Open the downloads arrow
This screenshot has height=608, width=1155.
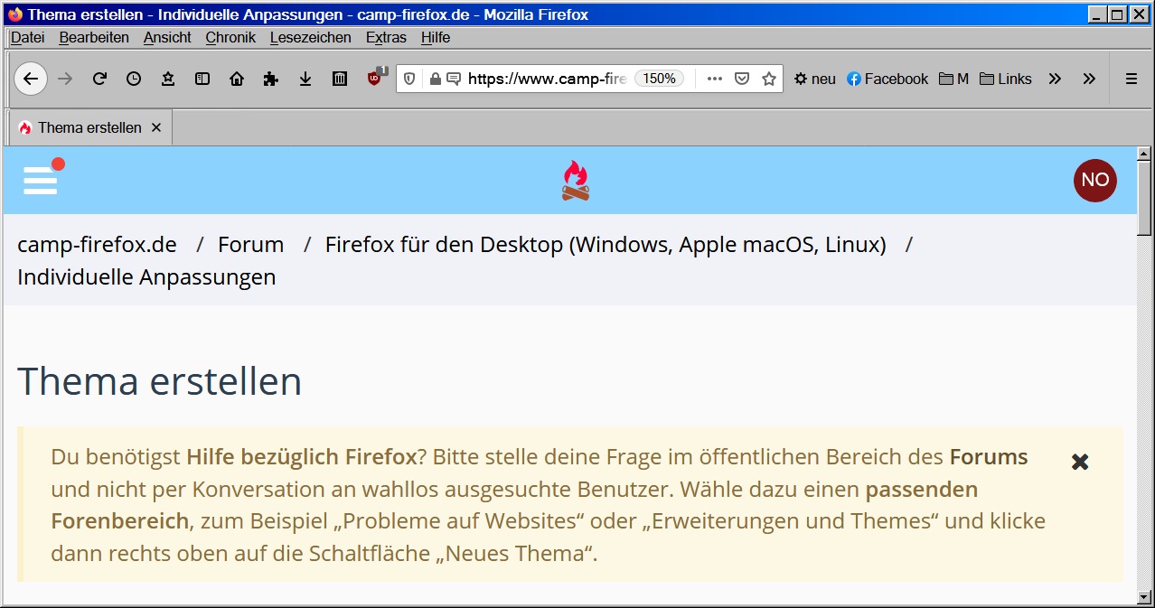click(x=305, y=79)
